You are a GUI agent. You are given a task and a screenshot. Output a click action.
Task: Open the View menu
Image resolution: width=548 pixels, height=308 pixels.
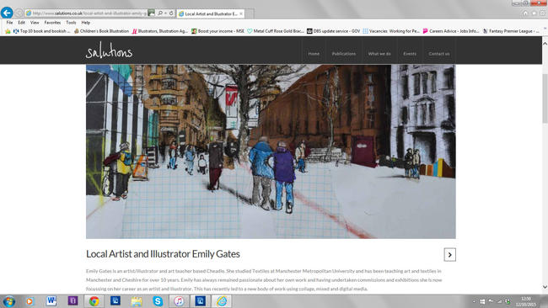pos(35,23)
